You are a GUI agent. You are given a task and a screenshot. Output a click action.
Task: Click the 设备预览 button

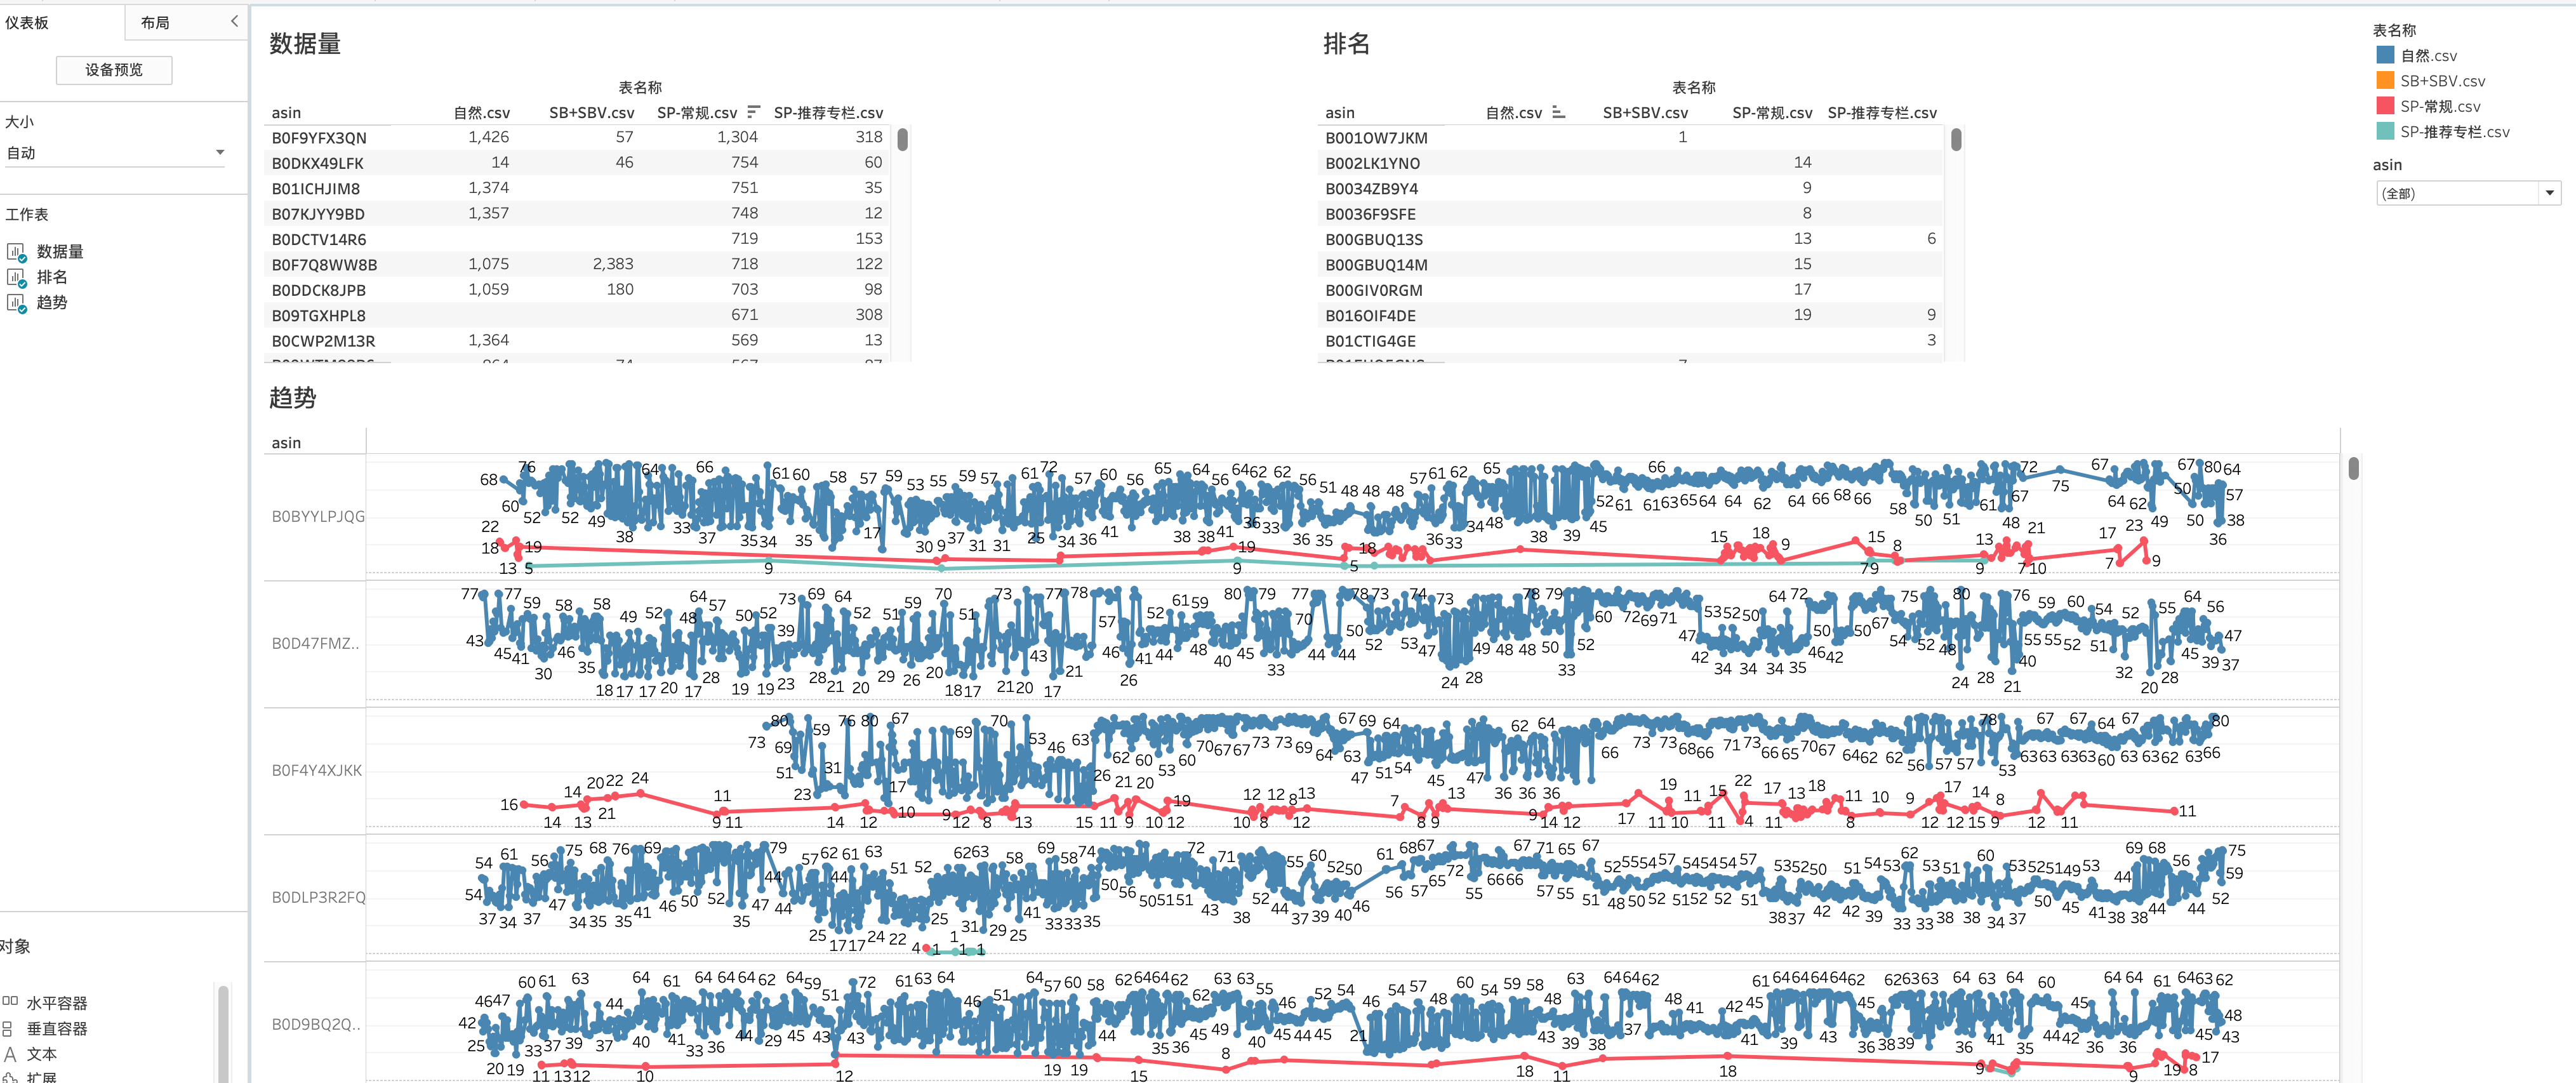[x=114, y=70]
